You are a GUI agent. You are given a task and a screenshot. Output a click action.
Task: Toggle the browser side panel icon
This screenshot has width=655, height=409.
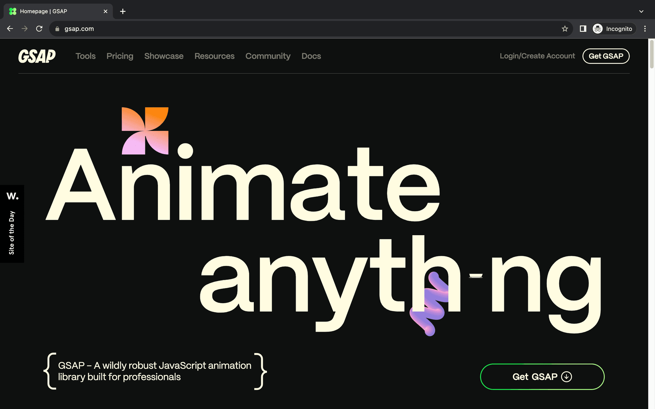[x=583, y=29]
